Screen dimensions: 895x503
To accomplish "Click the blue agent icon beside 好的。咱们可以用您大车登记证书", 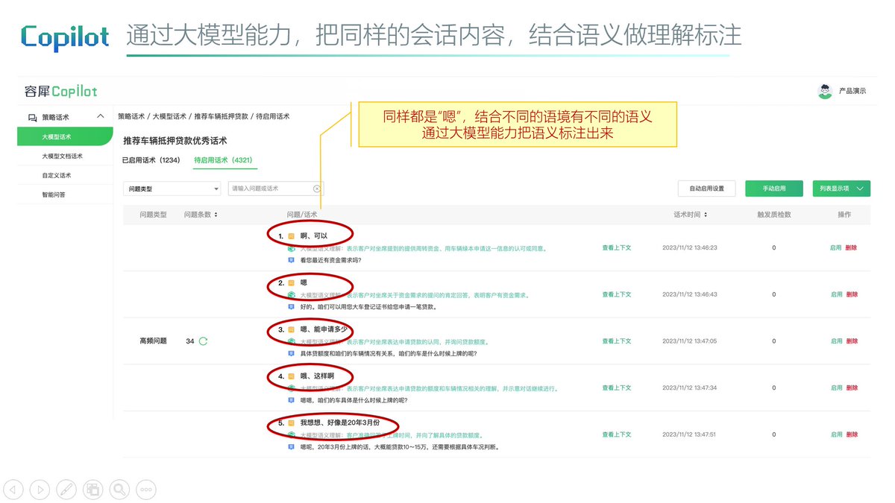I will 292,306.
